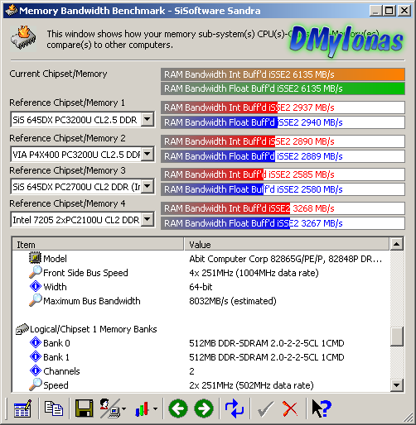The height and width of the screenshot is (425, 416).
Task: Close the Memory Bandwidth Benchmark window
Action: click(404, 11)
